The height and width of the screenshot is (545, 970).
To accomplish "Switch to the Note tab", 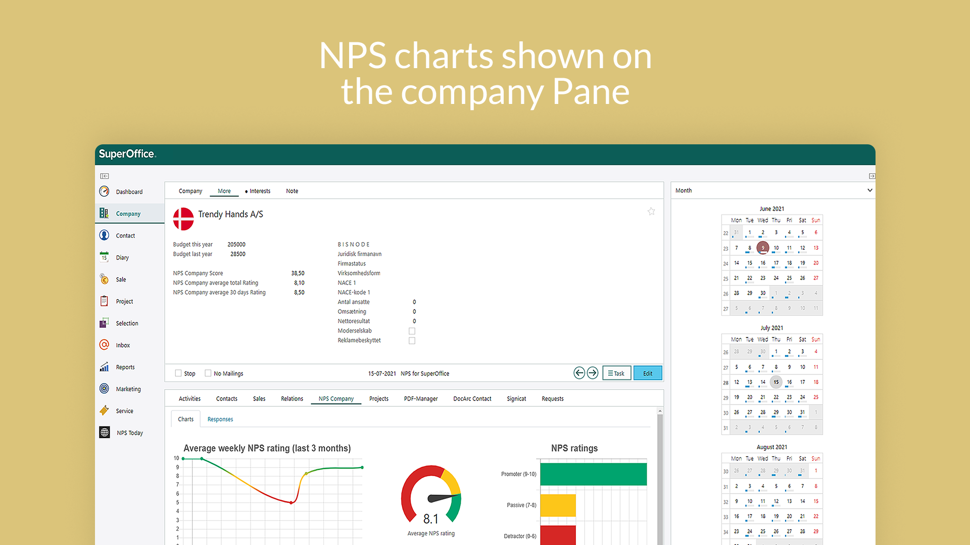I will tap(292, 191).
